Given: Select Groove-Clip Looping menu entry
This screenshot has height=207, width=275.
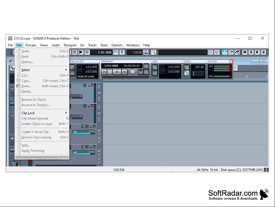Looking at the screenshot, I should [x=42, y=137].
